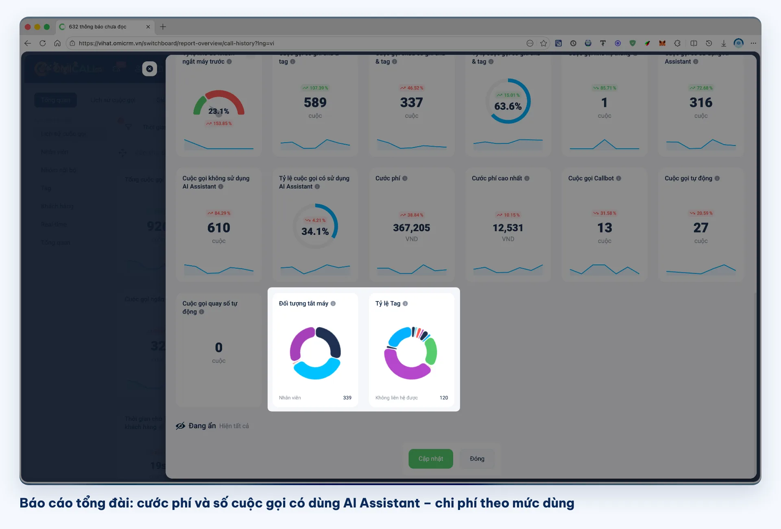Click info icon by ngắt máy trước
The width and height of the screenshot is (781, 529).
(229, 61)
